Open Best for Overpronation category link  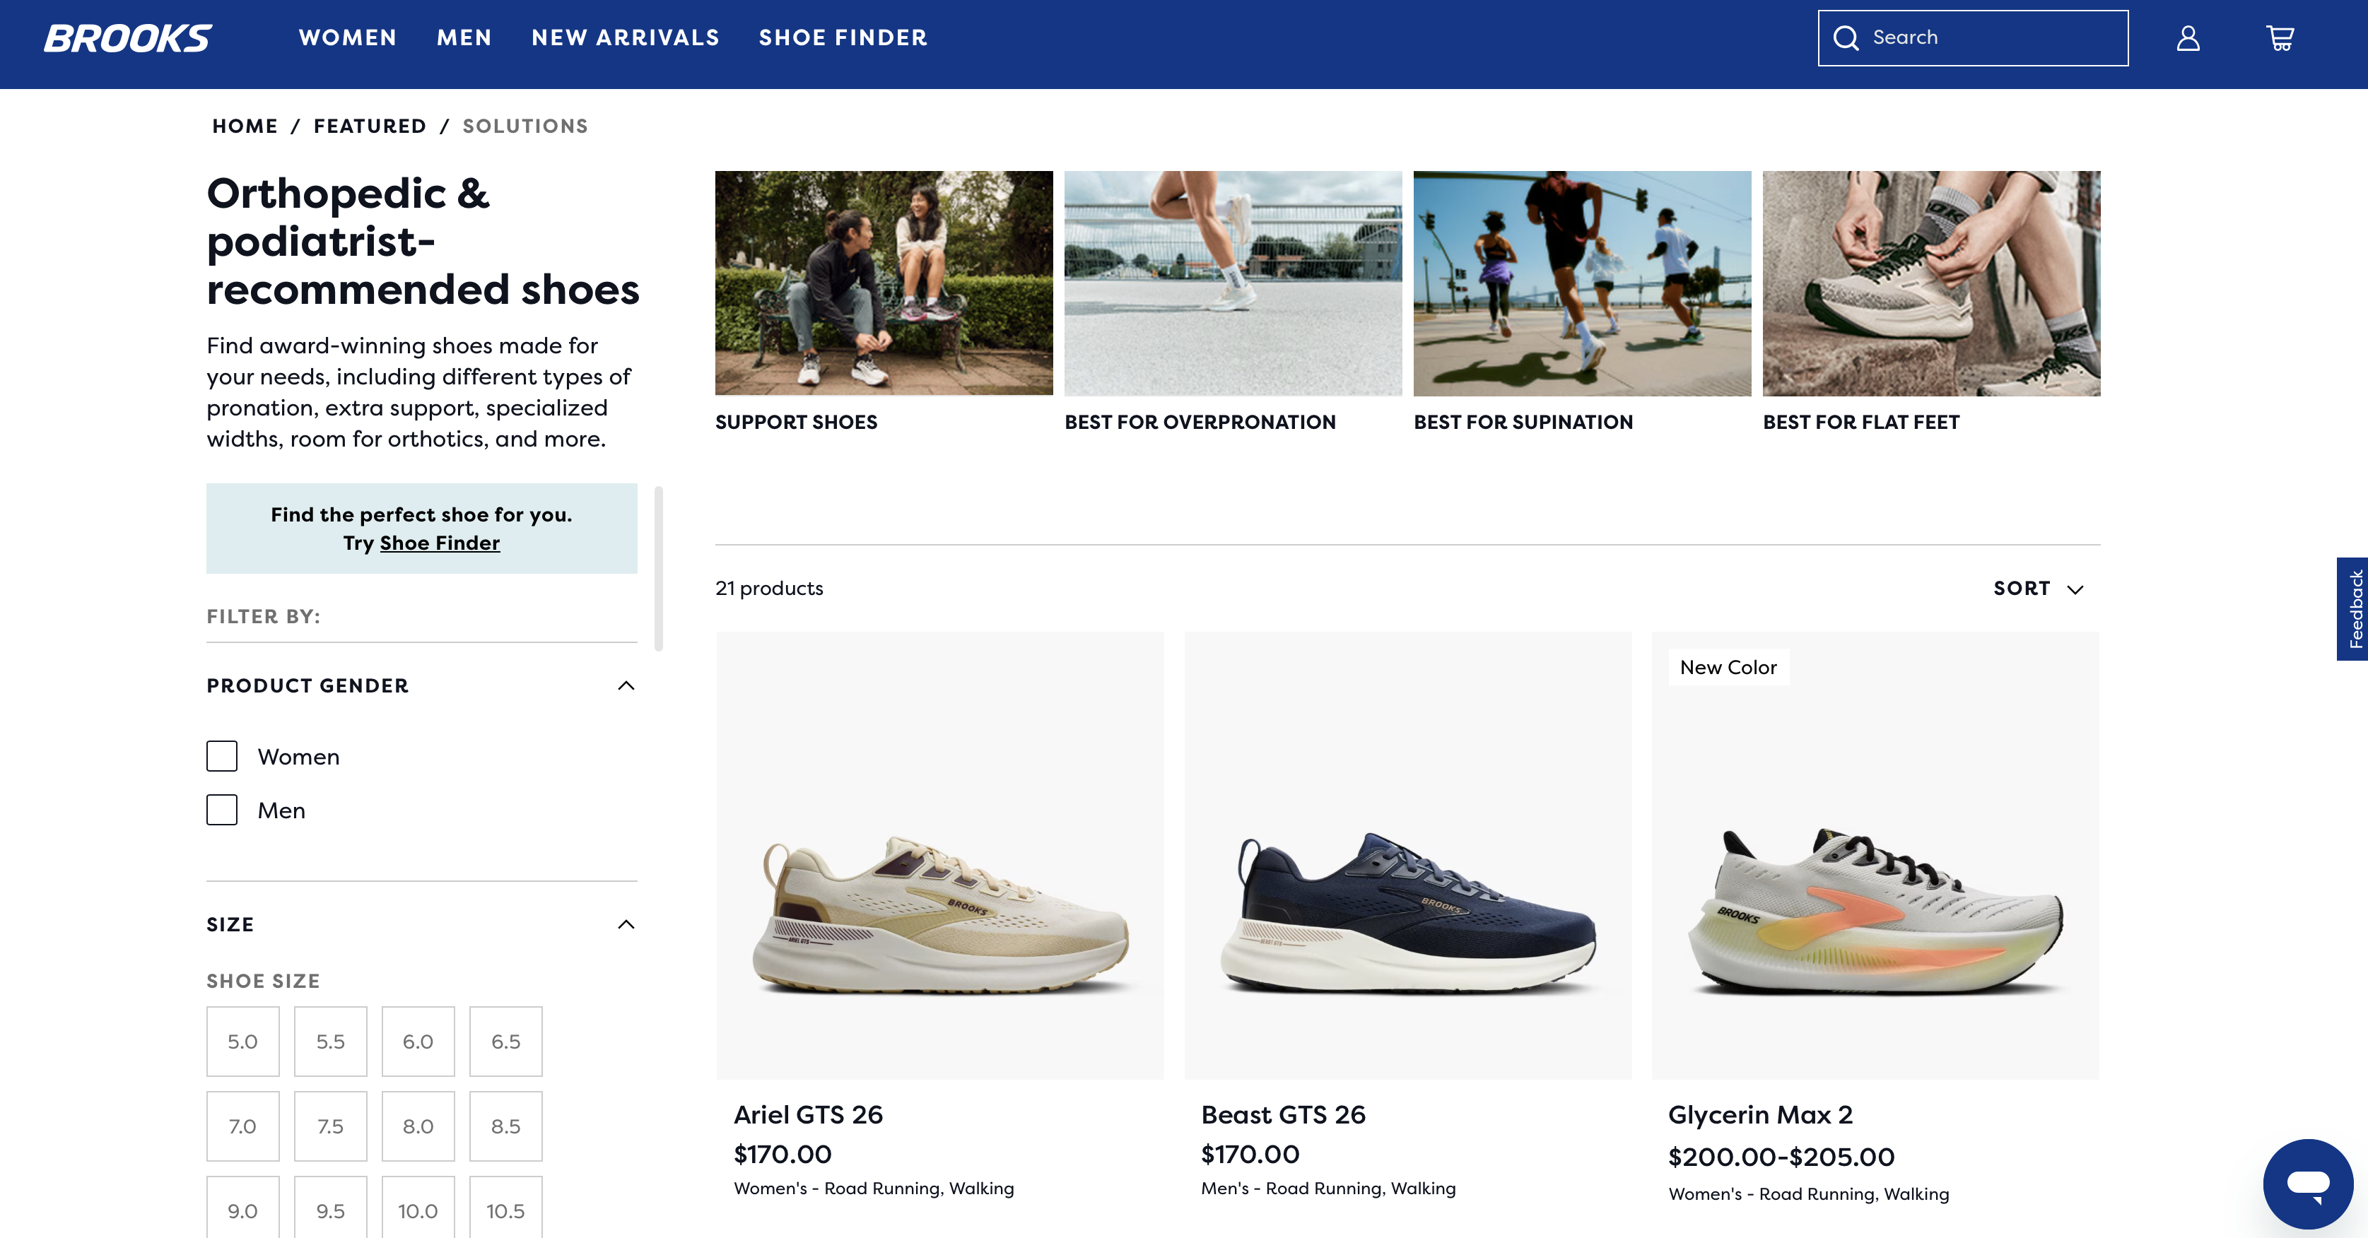coord(1200,422)
